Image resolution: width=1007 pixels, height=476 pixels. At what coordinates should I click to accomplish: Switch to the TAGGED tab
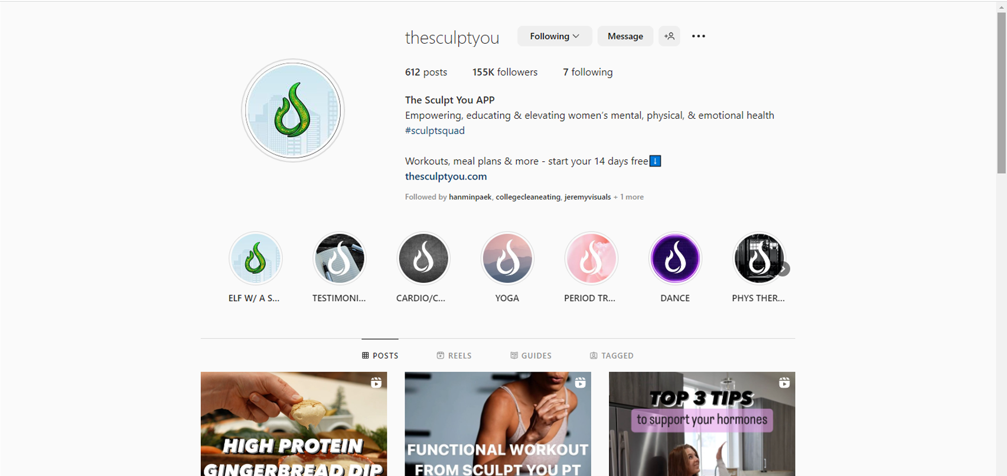tap(611, 356)
